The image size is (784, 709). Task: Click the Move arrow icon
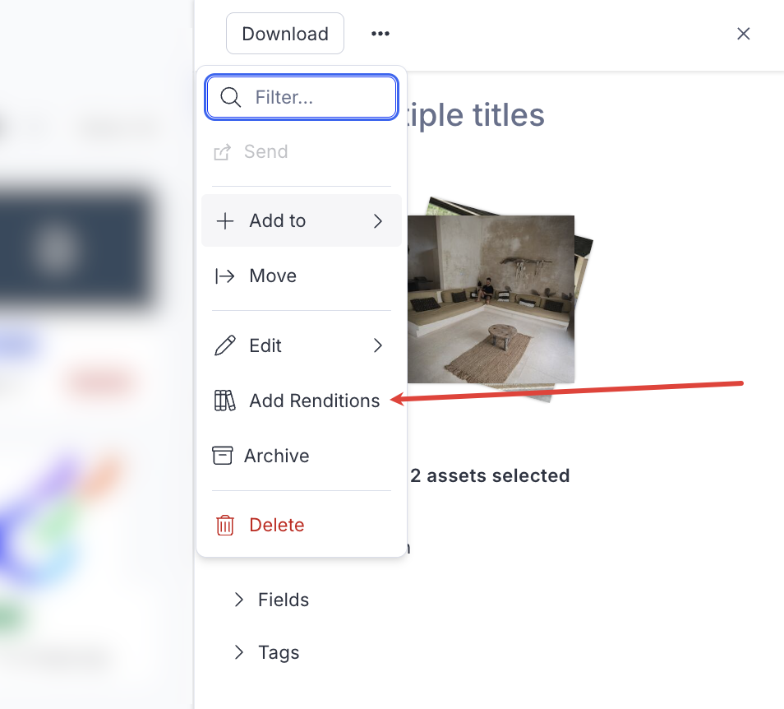click(224, 276)
